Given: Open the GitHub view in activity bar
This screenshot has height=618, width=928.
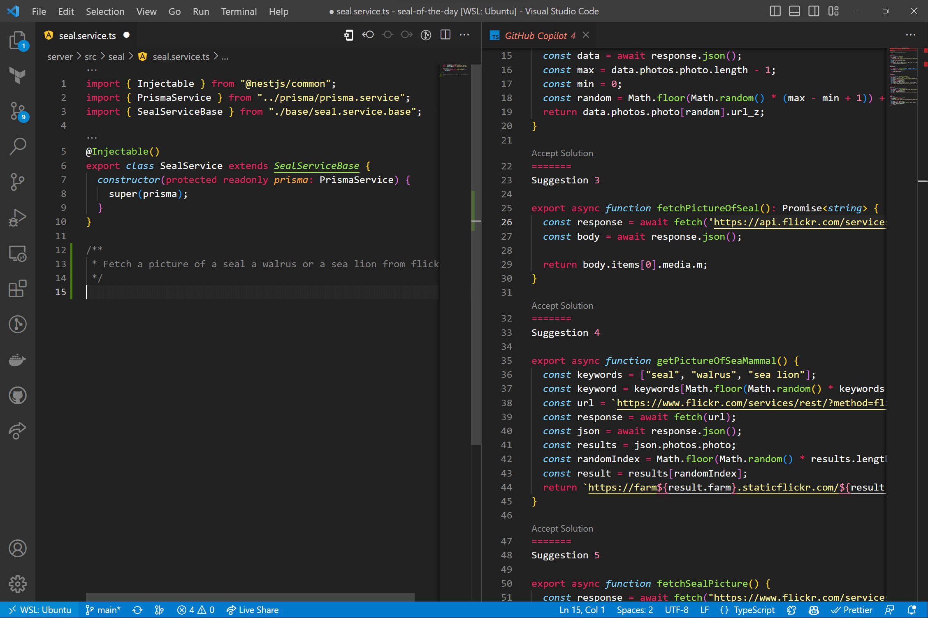Looking at the screenshot, I should click(x=17, y=396).
